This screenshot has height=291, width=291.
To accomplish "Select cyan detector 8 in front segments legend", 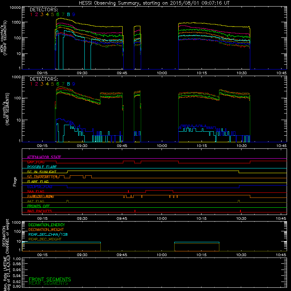I will (68, 15).
